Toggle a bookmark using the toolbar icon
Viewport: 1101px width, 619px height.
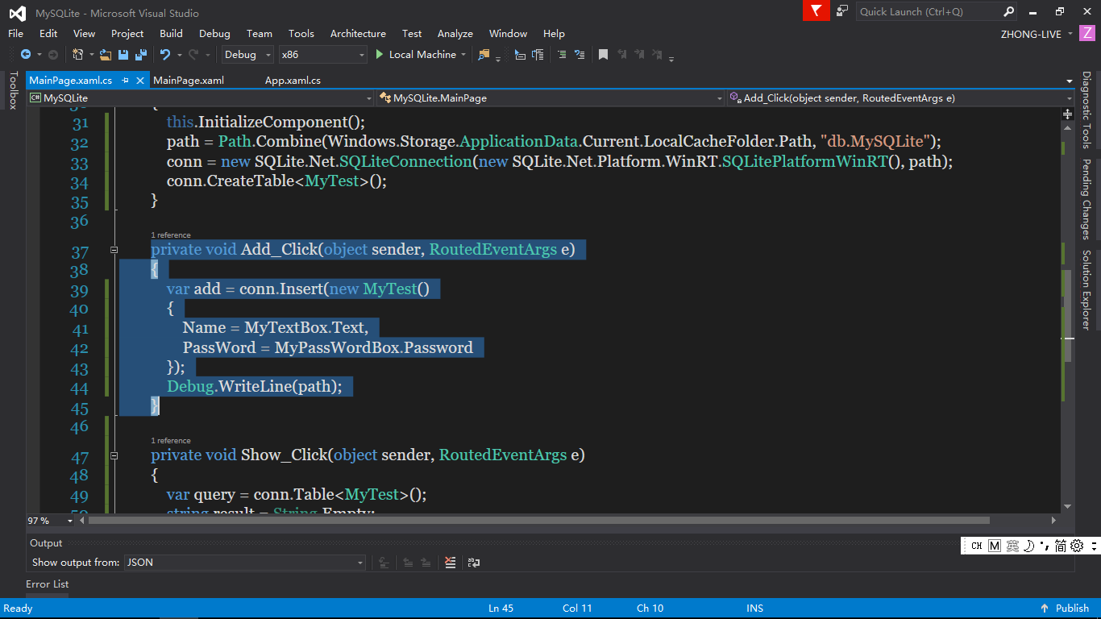tap(603, 55)
